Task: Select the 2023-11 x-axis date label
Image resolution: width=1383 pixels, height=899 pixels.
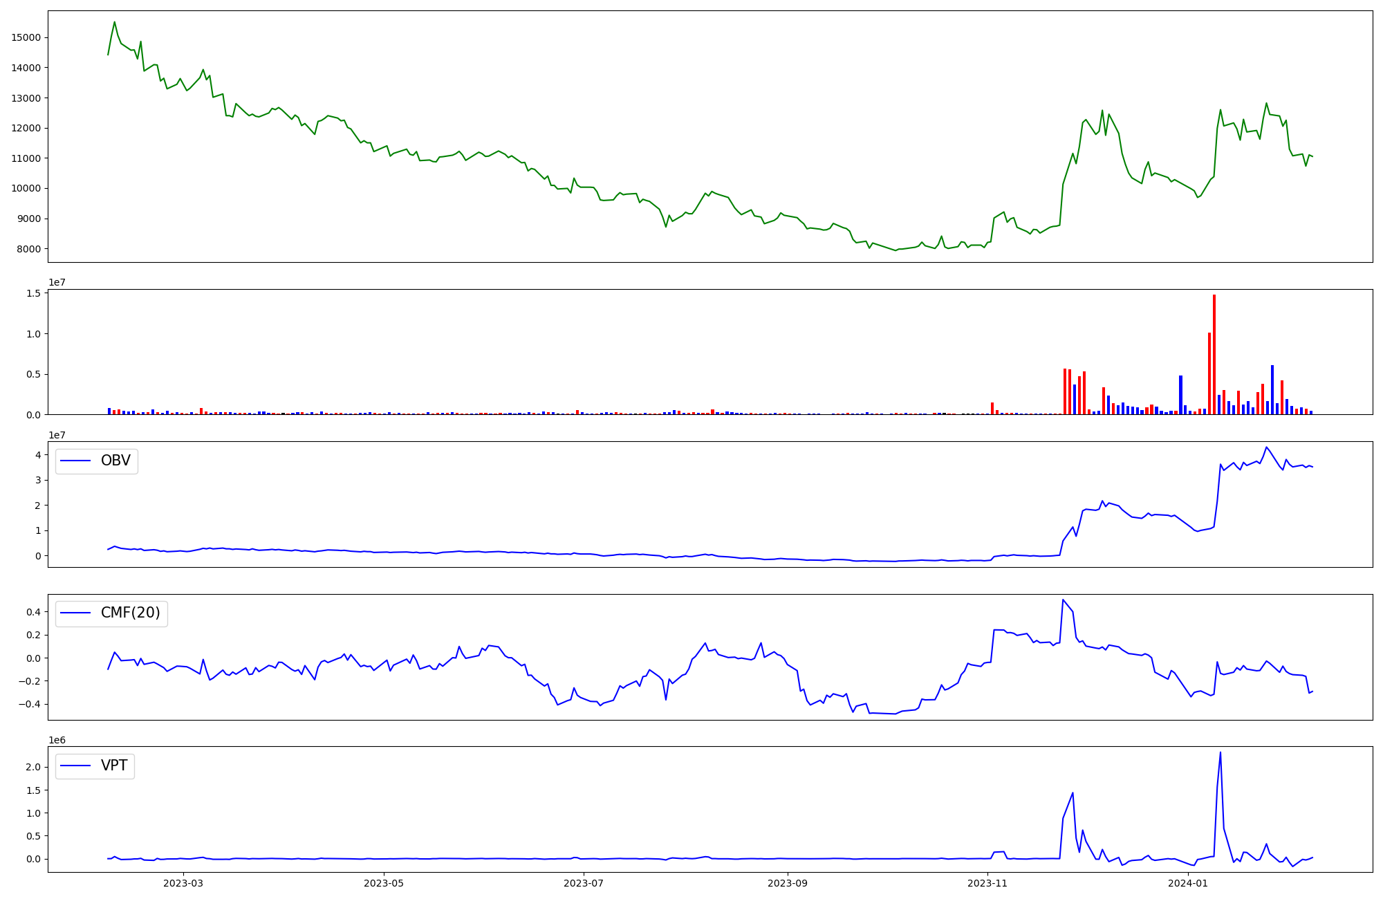Action: pos(988,883)
